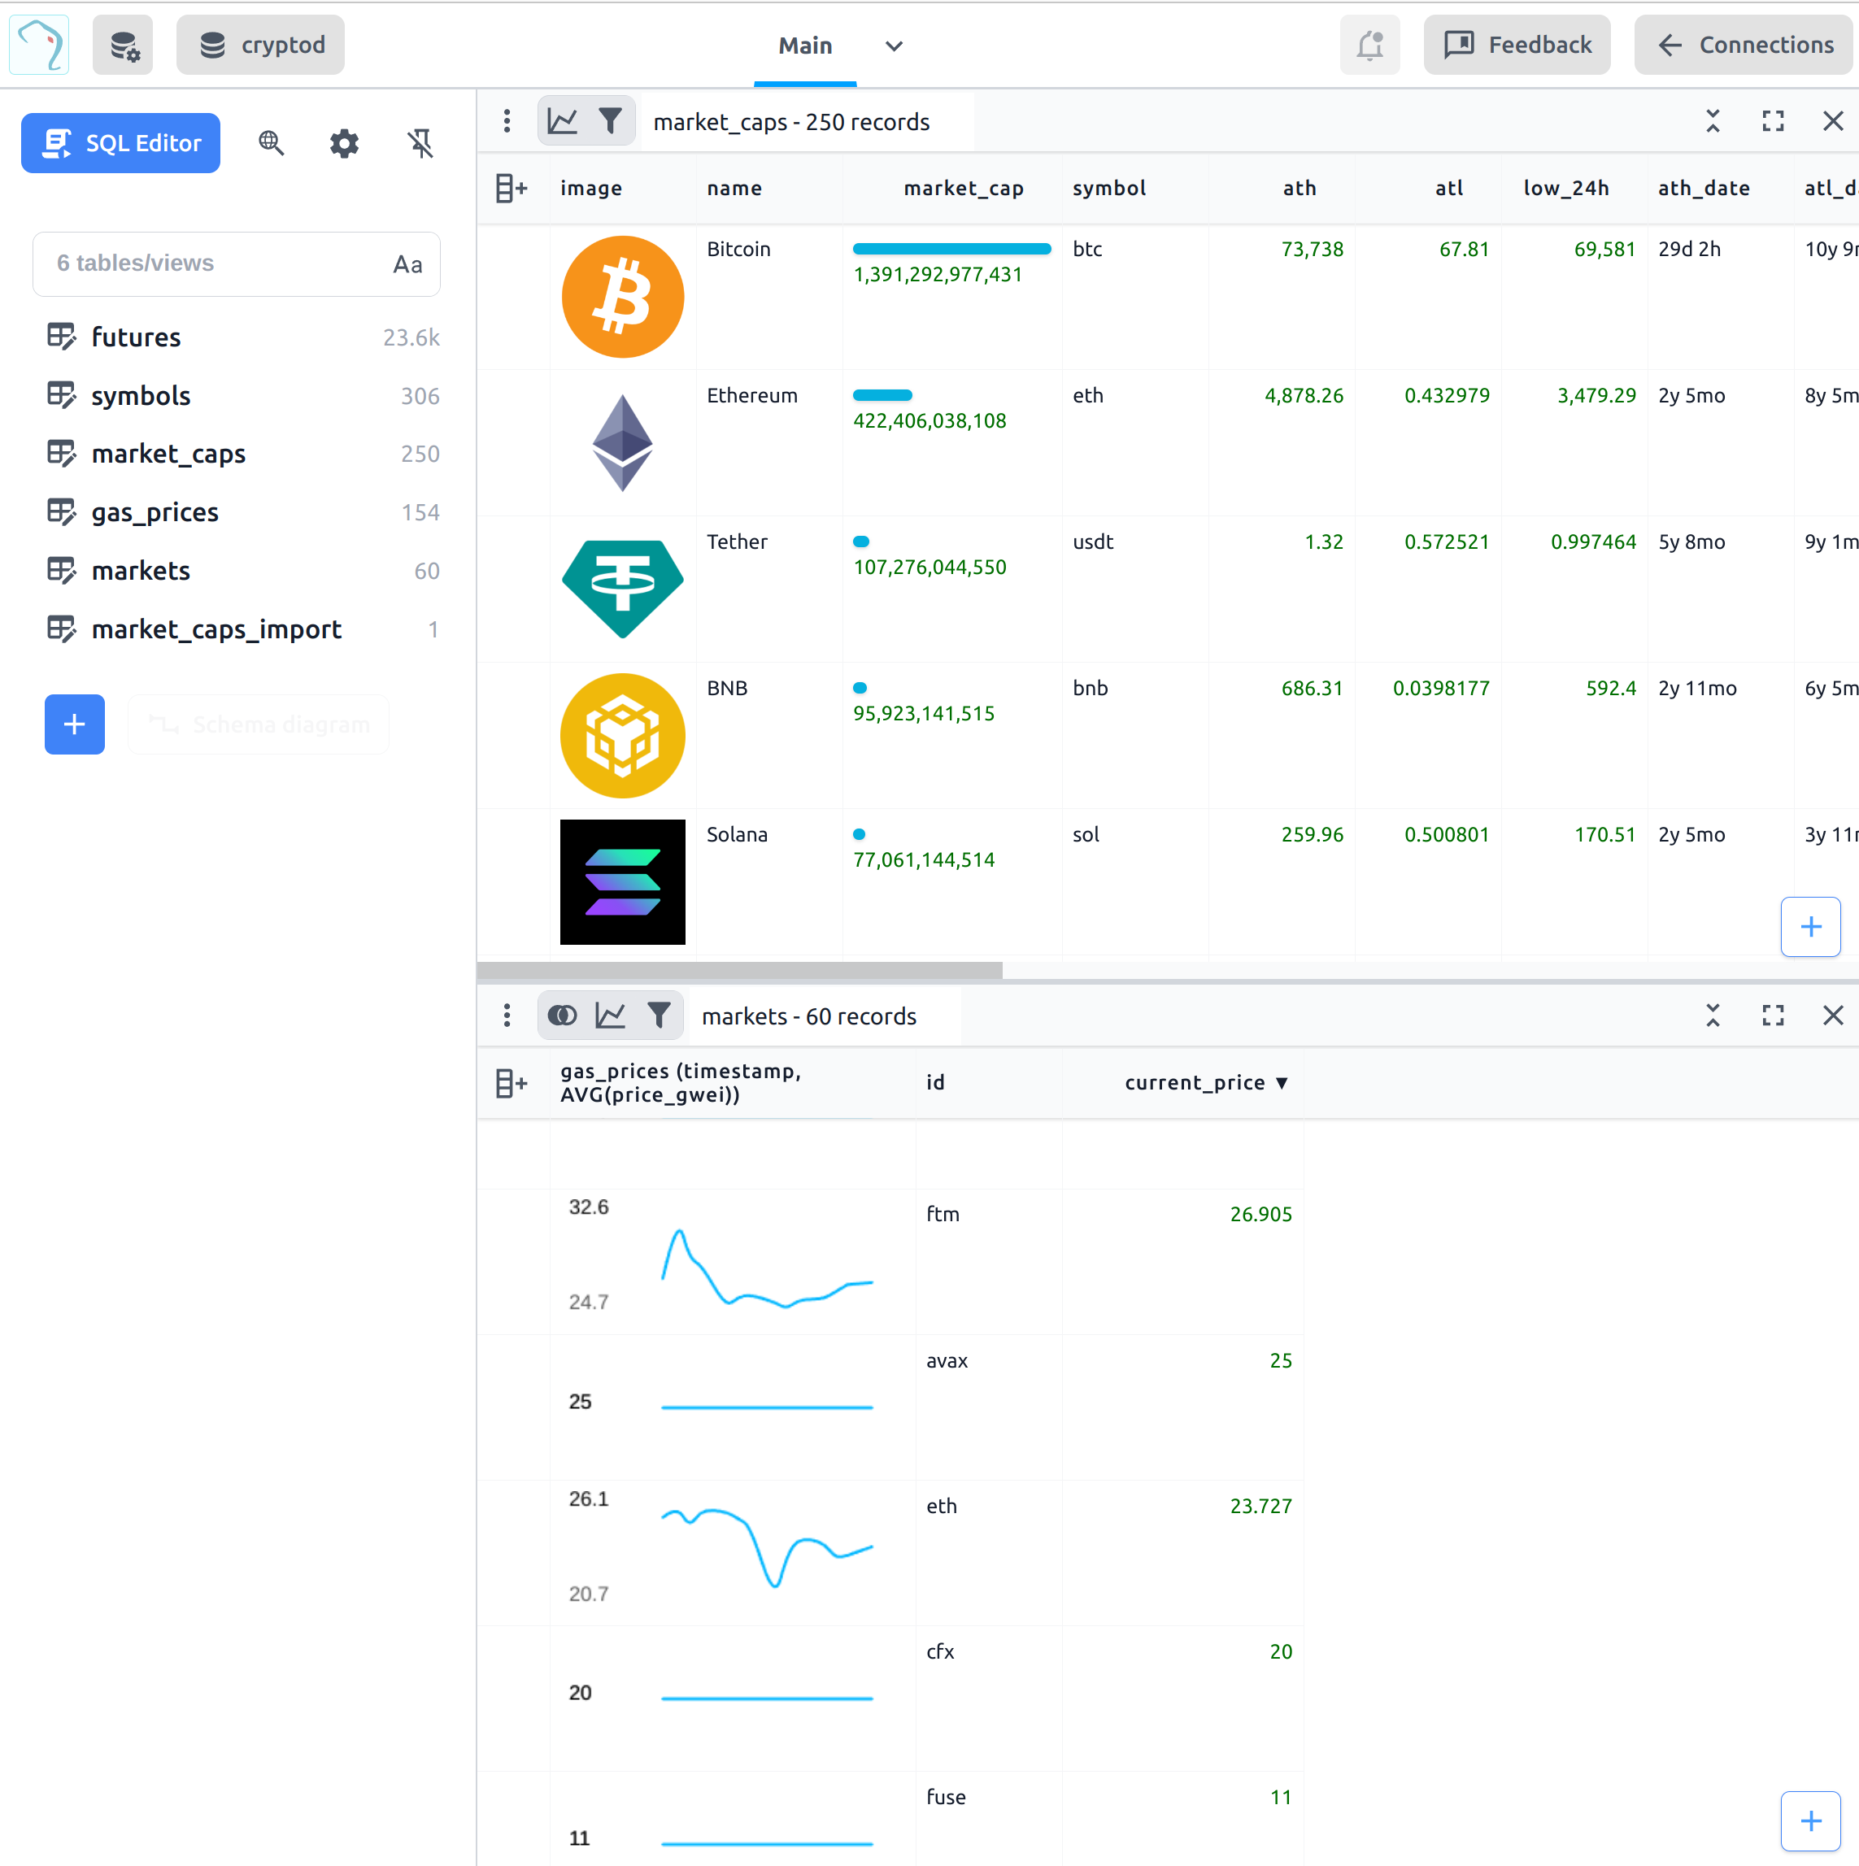Toggle joins icon in markets panel
The height and width of the screenshot is (1866, 1859).
tap(563, 1016)
